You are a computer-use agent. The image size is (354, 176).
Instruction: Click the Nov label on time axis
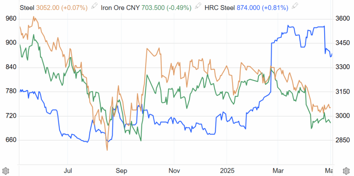tap(174, 170)
